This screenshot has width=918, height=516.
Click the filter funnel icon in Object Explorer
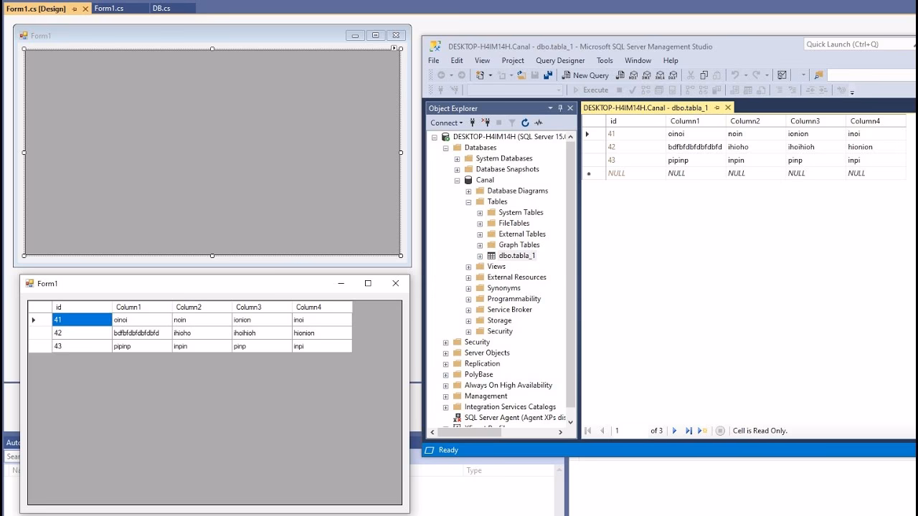coord(511,123)
